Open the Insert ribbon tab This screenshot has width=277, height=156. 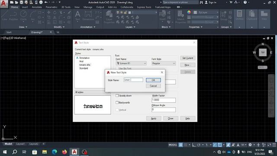25,7
